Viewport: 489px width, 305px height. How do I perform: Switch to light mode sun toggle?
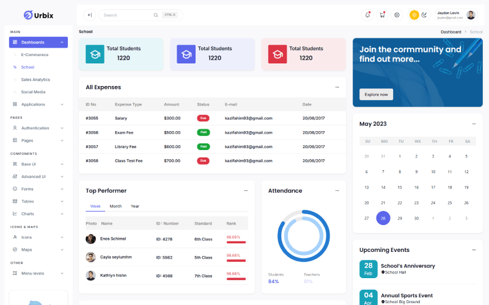click(414, 15)
